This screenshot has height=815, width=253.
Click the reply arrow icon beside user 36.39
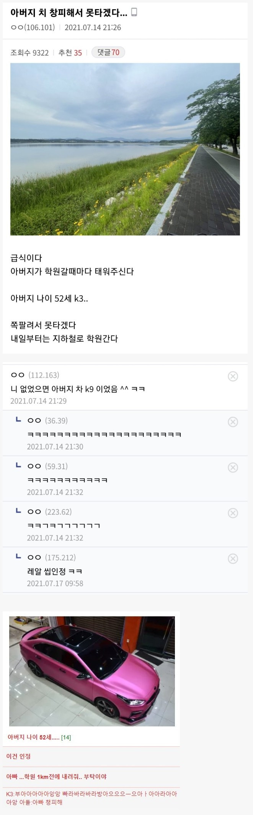pyautogui.click(x=18, y=420)
